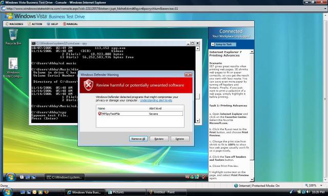This screenshot has height=196, width=328.
Task: Click the red-edged rightmost tray icon in console taskbar
Action: [203, 177]
